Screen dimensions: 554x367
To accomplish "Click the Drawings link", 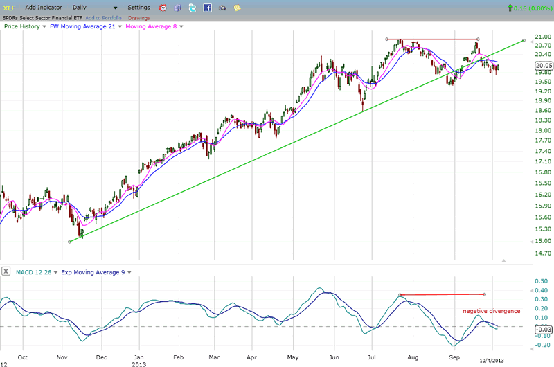I will click(138, 17).
